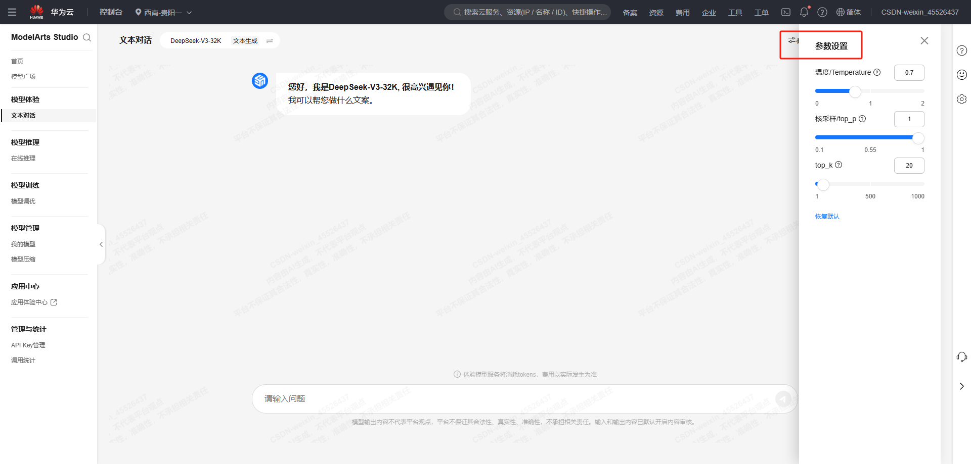The image size is (971, 464).
Task: Open 我的模型 in sidebar
Action: (23, 244)
